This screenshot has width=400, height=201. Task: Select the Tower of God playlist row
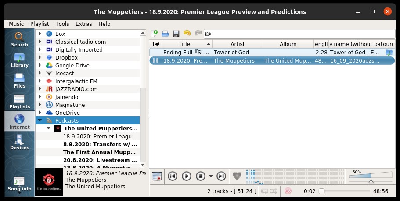[x=272, y=53]
